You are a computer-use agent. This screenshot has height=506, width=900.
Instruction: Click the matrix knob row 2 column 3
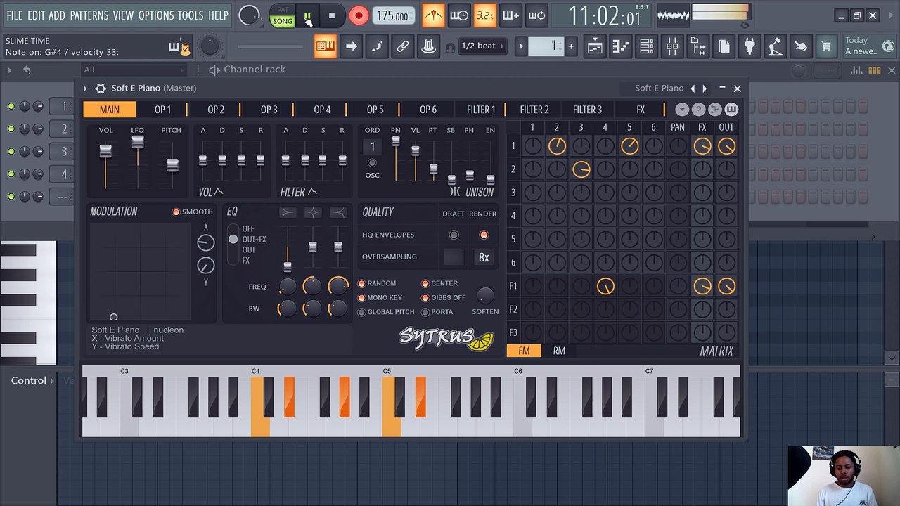[581, 169]
